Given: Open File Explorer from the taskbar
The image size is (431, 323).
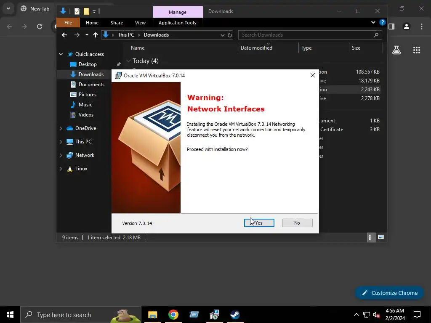Looking at the screenshot, I should pyautogui.click(x=152, y=315).
